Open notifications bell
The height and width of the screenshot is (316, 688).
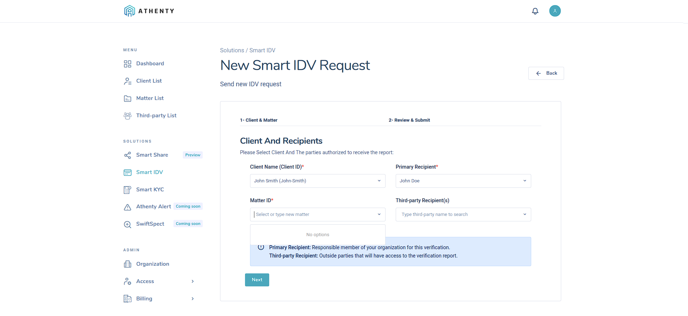click(x=535, y=11)
